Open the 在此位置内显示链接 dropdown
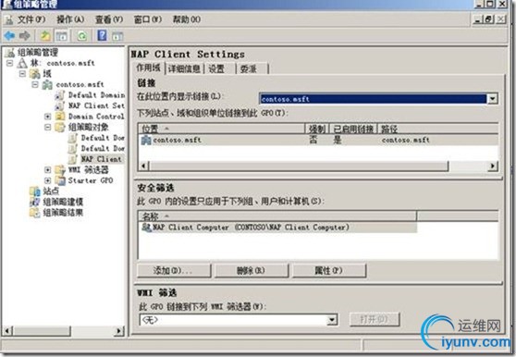The image size is (516, 357). 492,99
